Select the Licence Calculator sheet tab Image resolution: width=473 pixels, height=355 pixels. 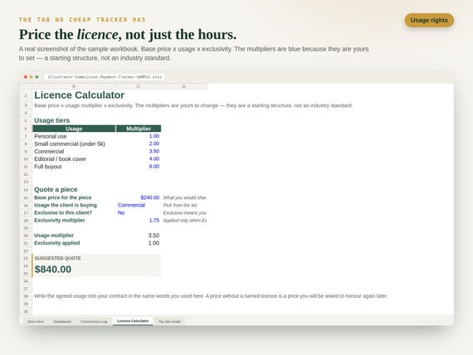point(133,321)
